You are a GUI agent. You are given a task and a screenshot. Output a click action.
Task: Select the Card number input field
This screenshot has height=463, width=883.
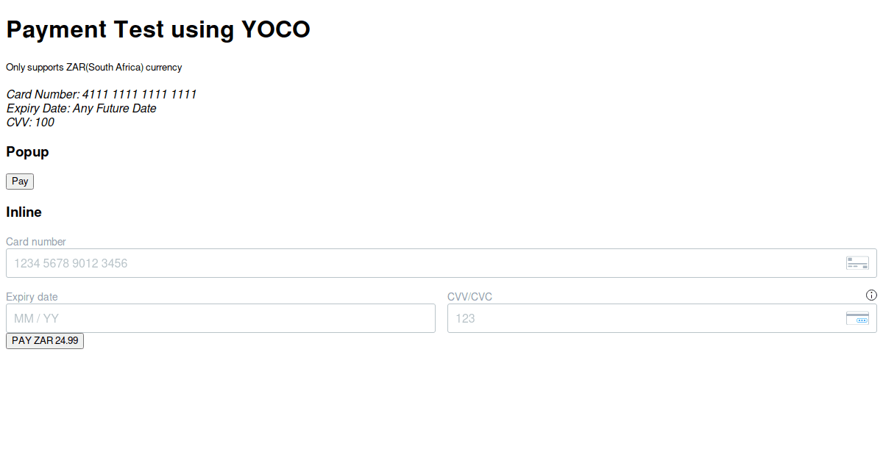294,262
